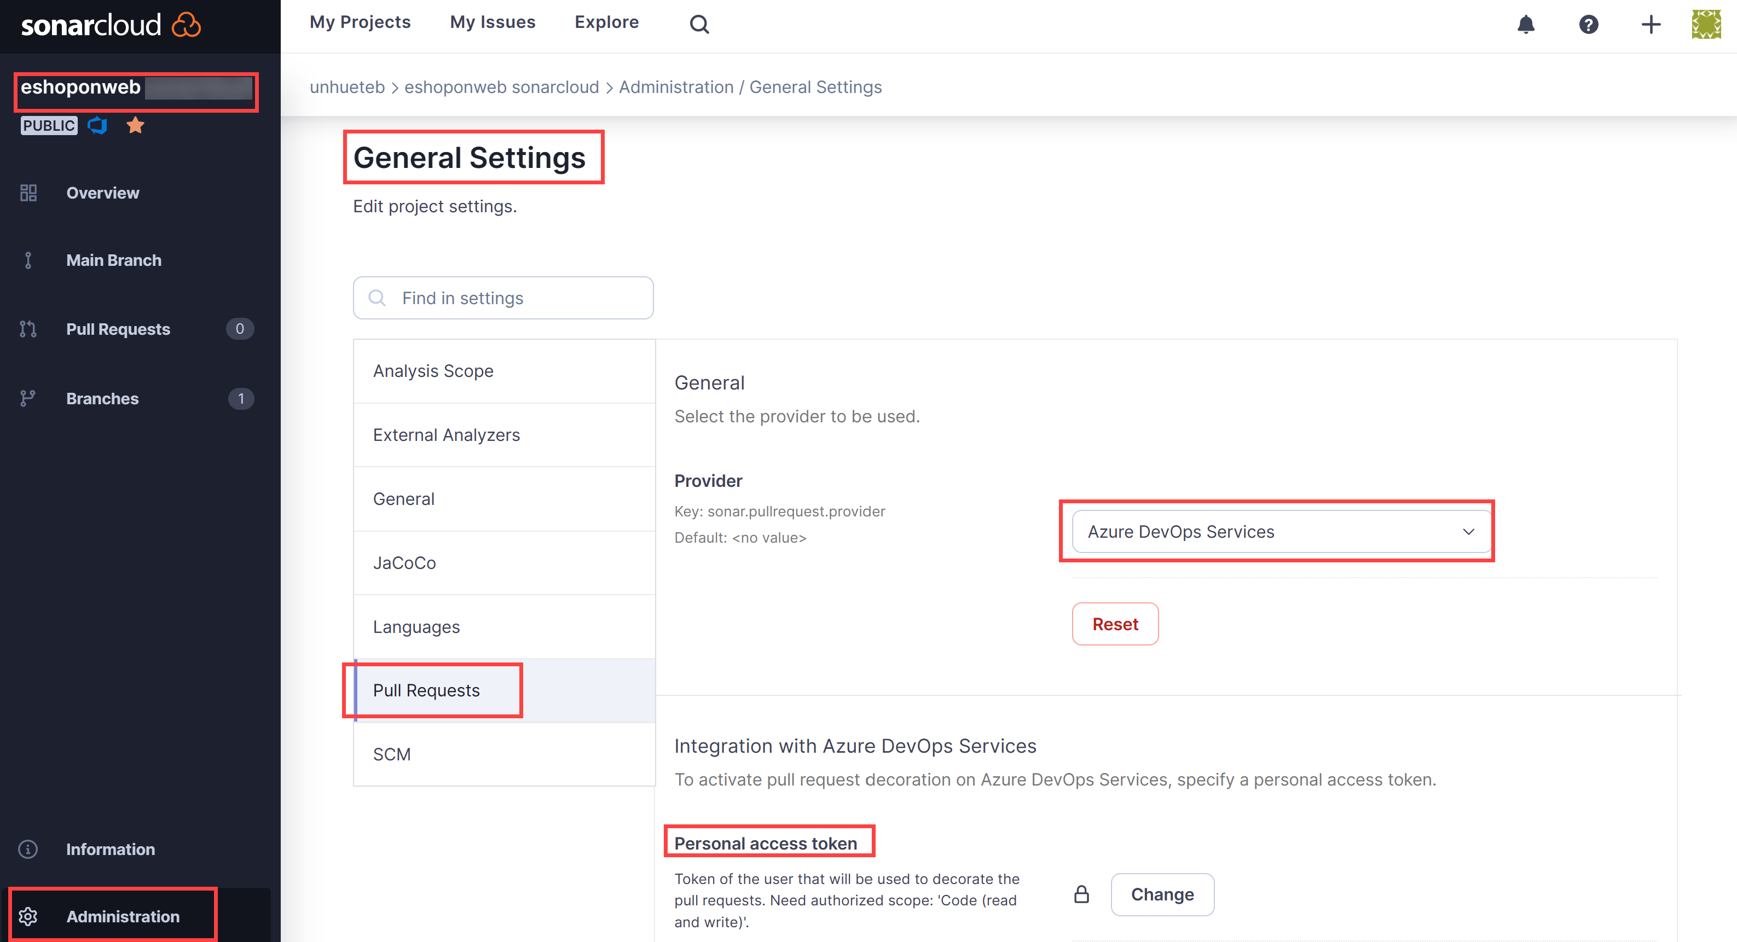Go to My Issues
The width and height of the screenshot is (1737, 942).
(x=492, y=22)
